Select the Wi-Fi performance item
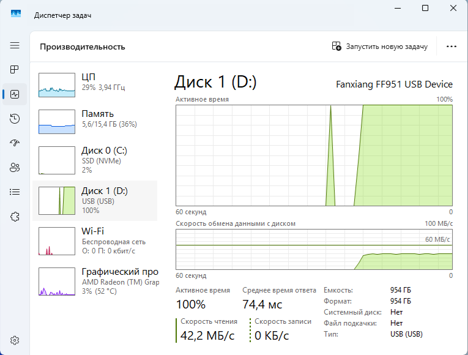This screenshot has width=468, height=355. (x=95, y=241)
